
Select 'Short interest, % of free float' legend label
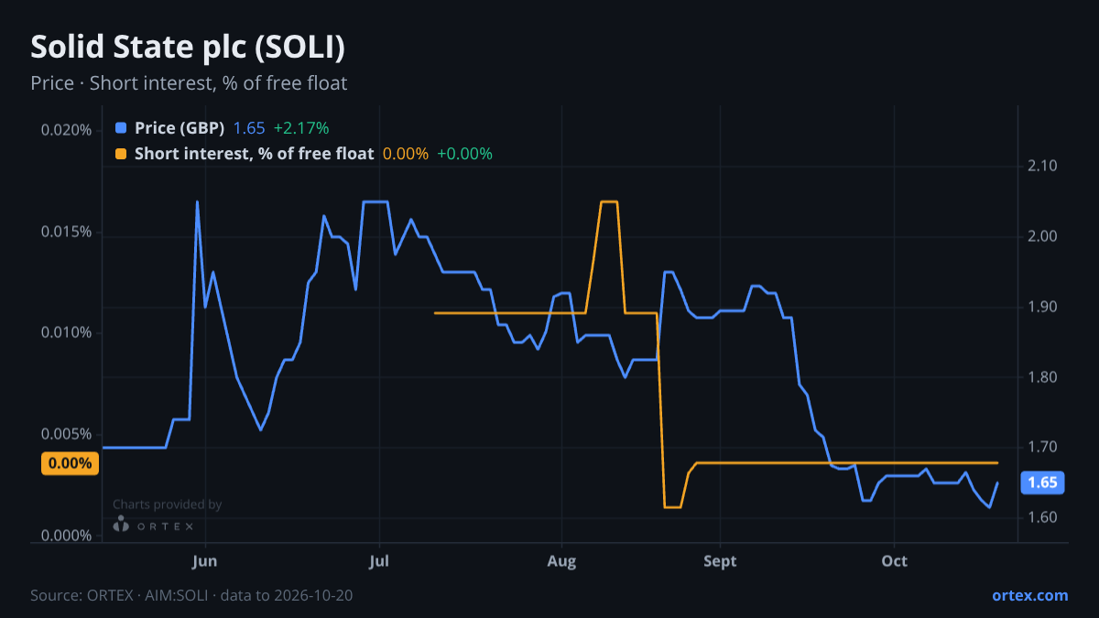255,154
